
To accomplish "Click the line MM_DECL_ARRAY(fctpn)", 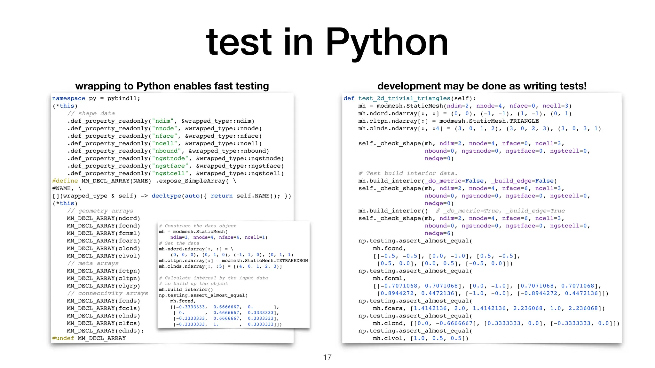I will [104, 271].
